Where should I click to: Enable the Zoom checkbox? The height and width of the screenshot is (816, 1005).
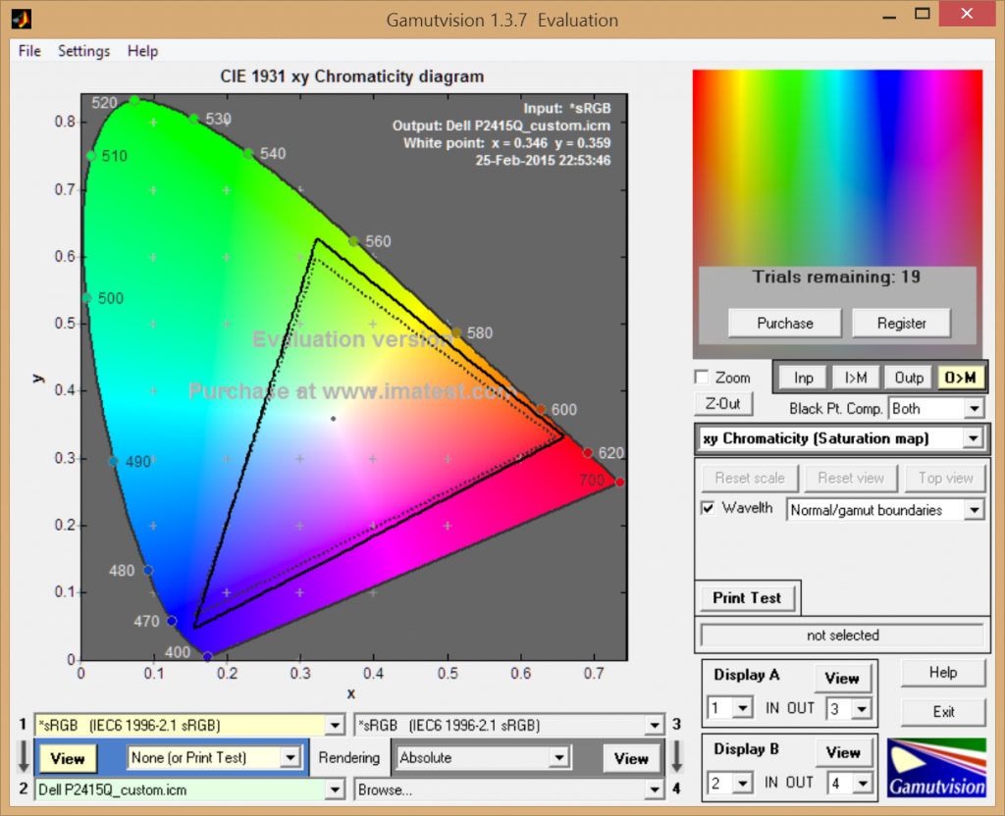point(702,378)
